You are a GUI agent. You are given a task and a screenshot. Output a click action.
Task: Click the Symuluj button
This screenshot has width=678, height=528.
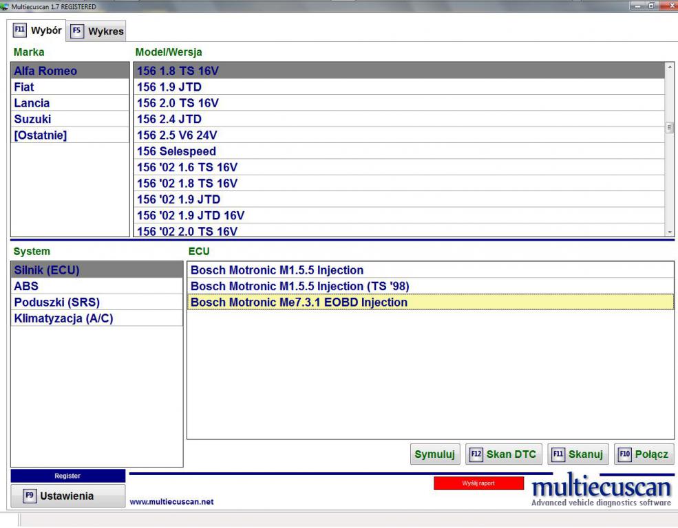tap(435, 454)
